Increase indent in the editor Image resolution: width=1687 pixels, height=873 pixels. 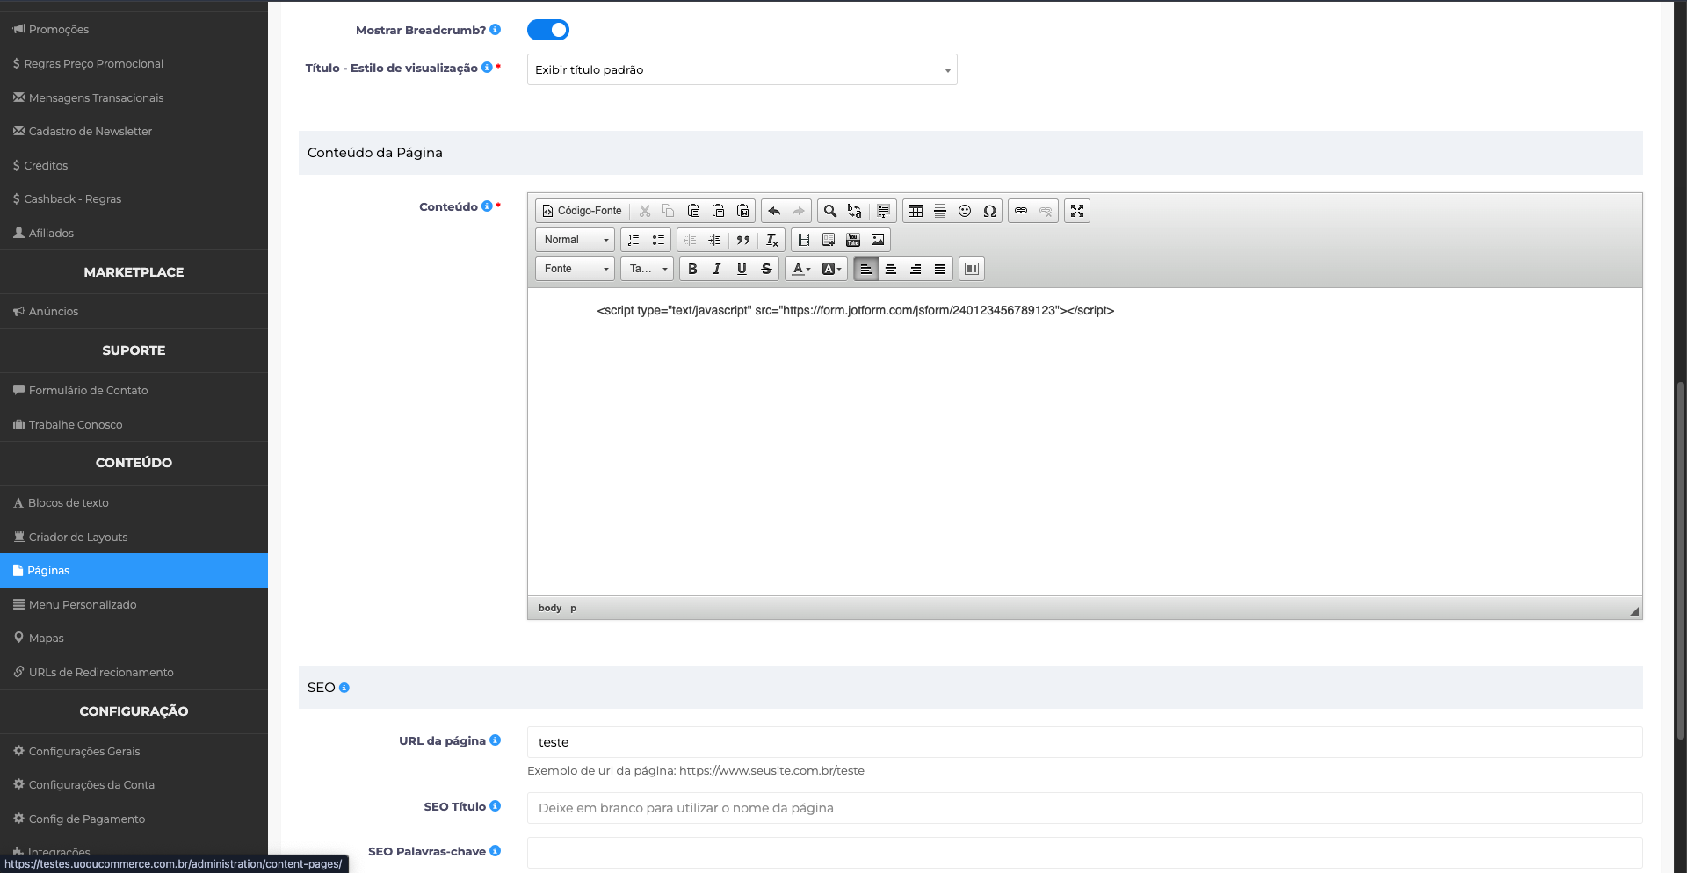(x=714, y=240)
